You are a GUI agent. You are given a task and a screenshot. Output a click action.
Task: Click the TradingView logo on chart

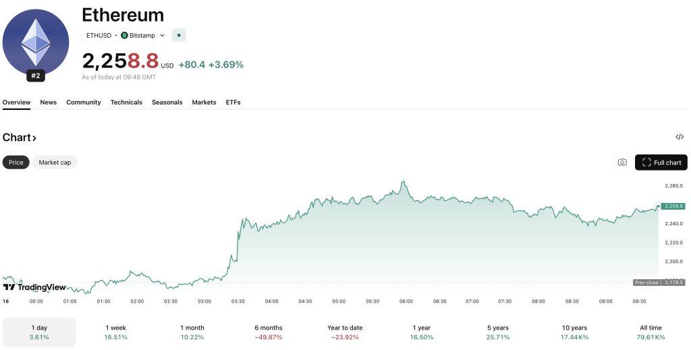point(34,287)
